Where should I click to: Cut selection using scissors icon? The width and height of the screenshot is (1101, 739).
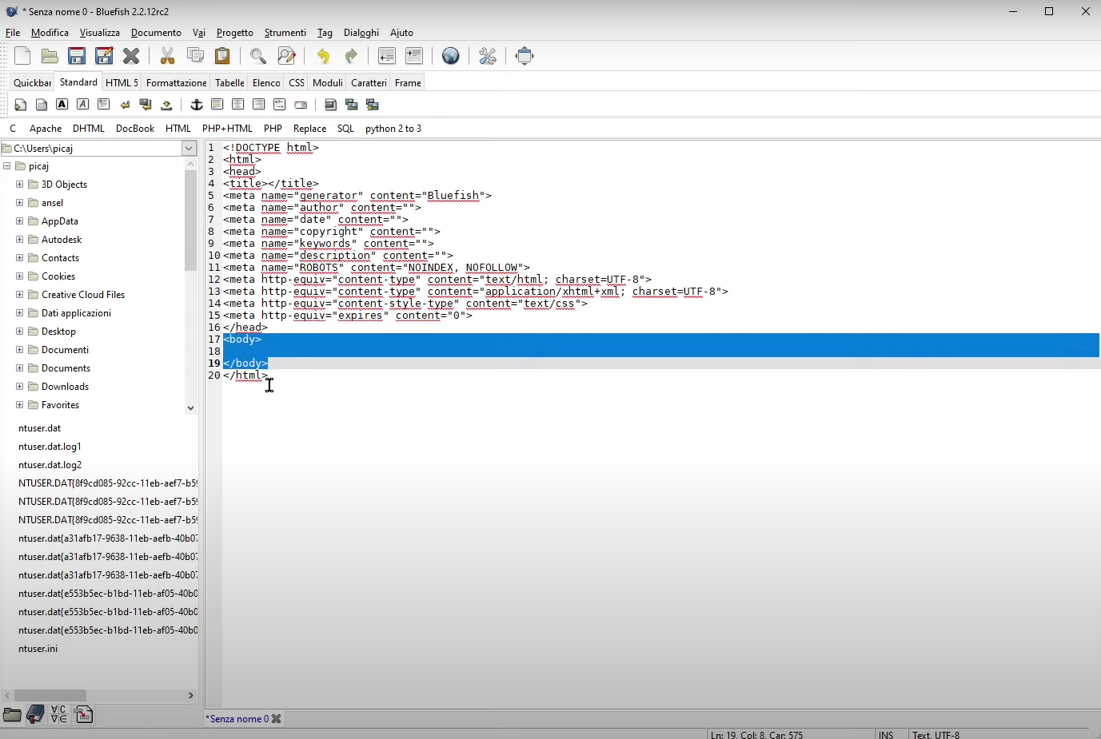tap(167, 56)
